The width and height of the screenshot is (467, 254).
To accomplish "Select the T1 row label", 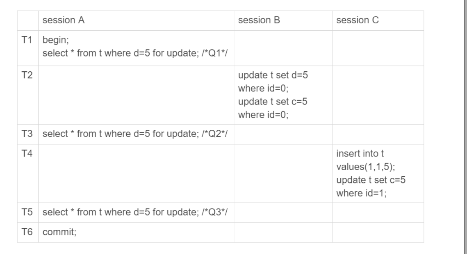I will 27,41.
